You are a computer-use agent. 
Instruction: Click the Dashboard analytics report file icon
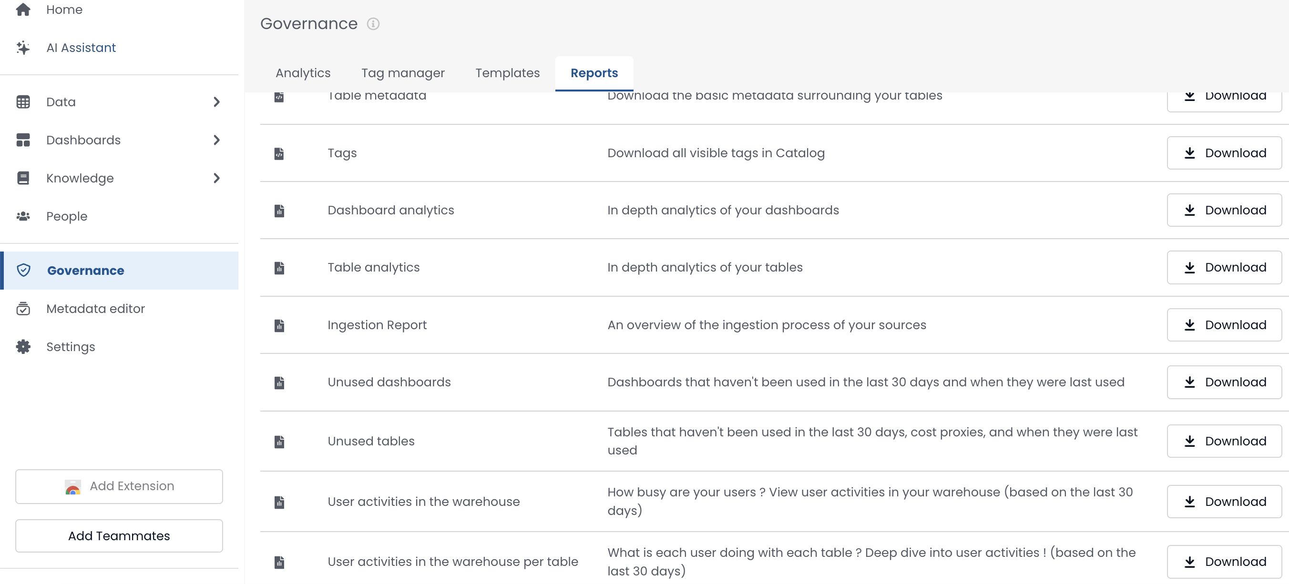click(x=279, y=211)
